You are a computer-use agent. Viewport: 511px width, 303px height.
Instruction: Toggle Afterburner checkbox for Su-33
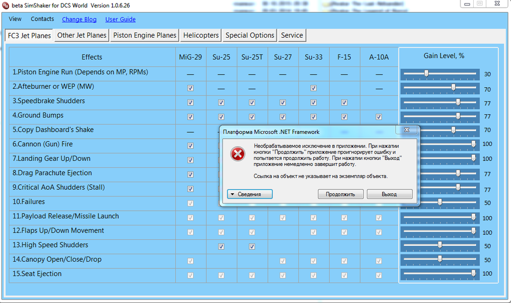[x=314, y=88]
